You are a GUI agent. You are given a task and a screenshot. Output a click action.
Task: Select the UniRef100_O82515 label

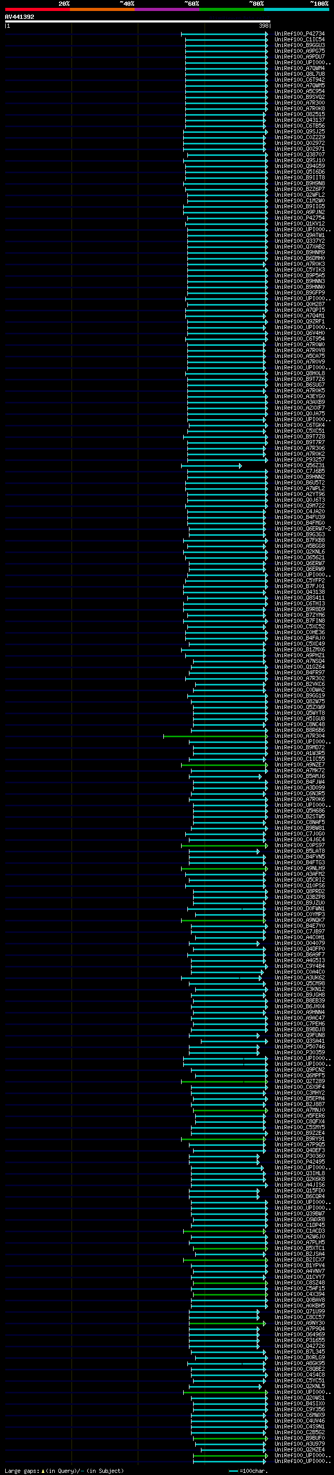(300, 115)
